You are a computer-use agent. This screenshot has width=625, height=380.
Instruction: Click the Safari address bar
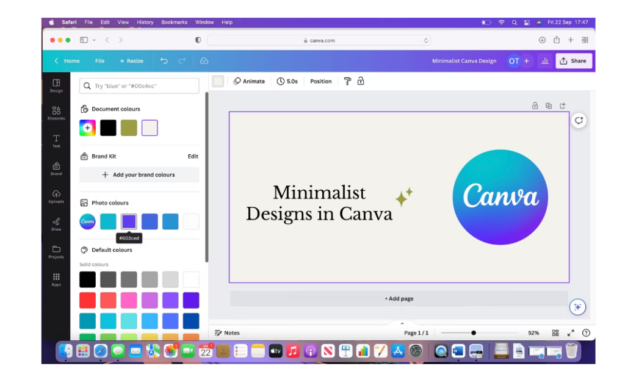(319, 40)
